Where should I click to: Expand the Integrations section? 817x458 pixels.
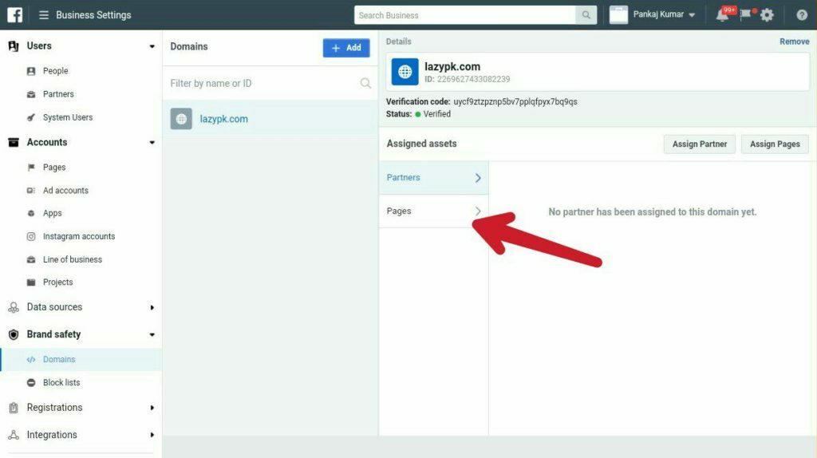click(152, 435)
